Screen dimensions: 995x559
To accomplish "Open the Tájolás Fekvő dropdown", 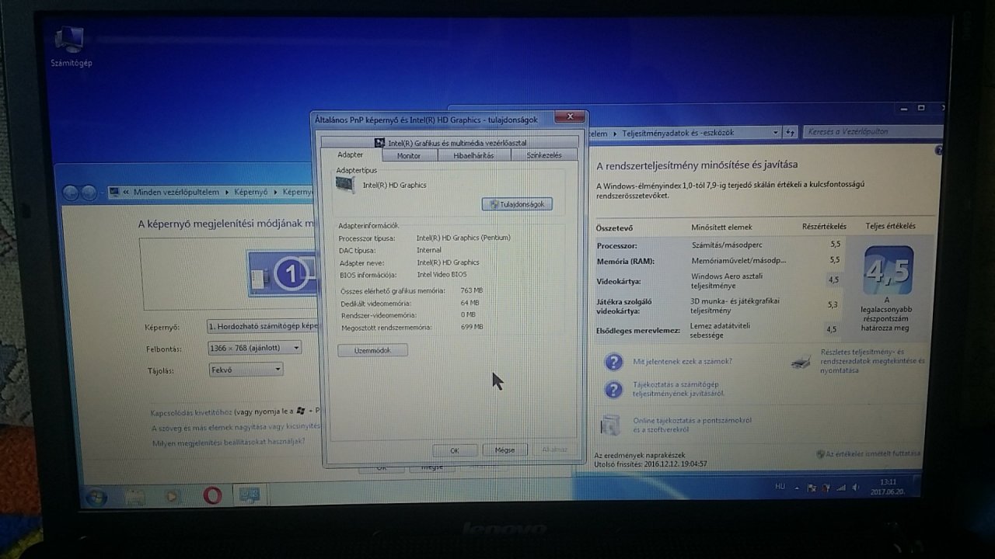I will 246,370.
